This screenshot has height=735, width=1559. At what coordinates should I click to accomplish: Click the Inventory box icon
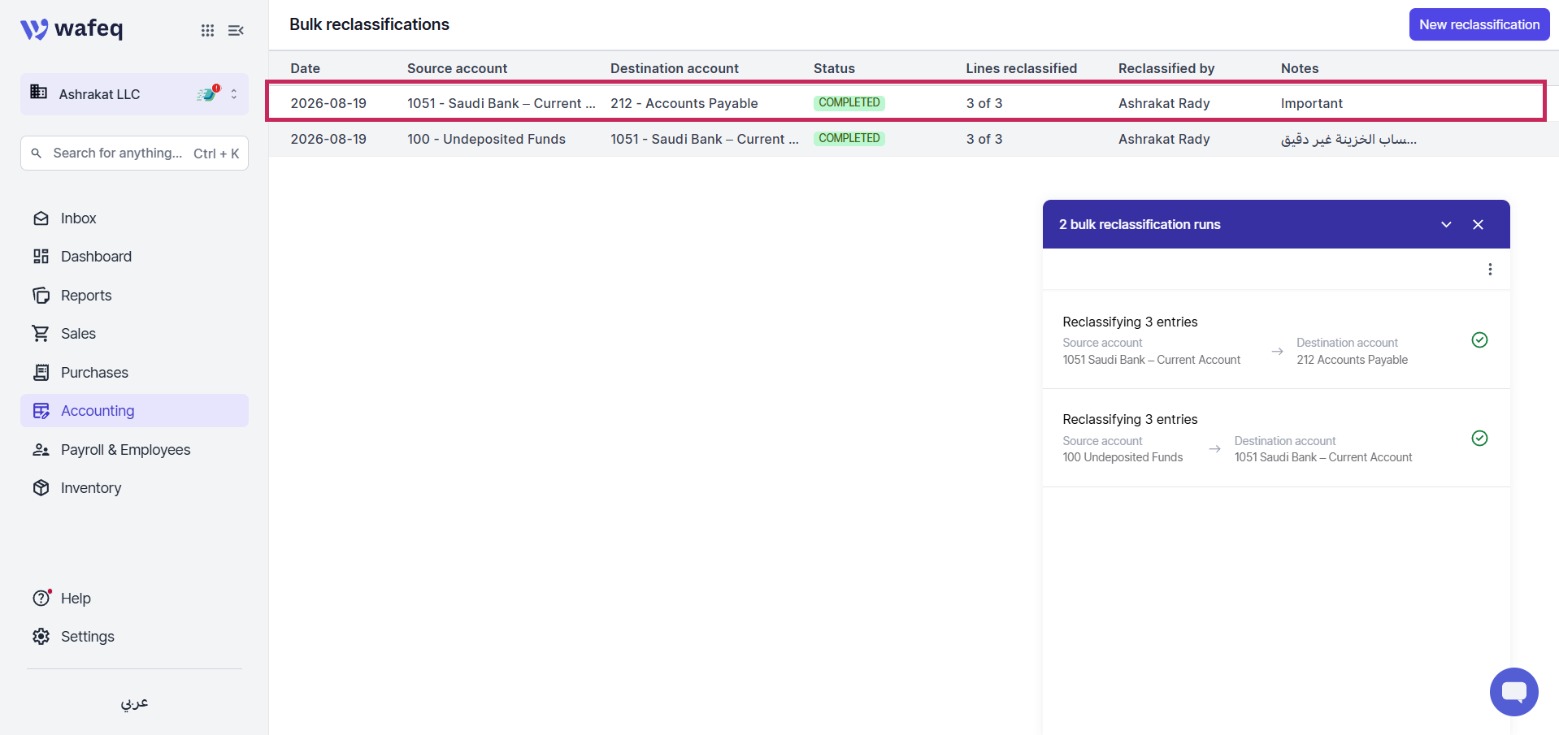point(41,488)
